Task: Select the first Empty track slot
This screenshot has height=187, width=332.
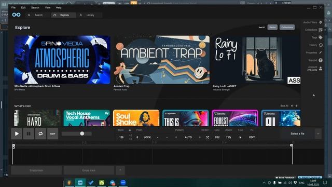Action: [36, 170]
